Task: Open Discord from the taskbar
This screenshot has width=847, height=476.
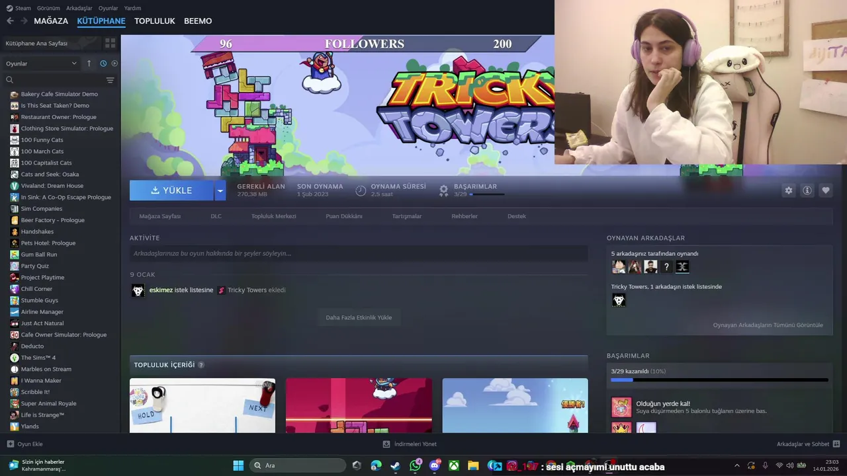Action: point(435,465)
